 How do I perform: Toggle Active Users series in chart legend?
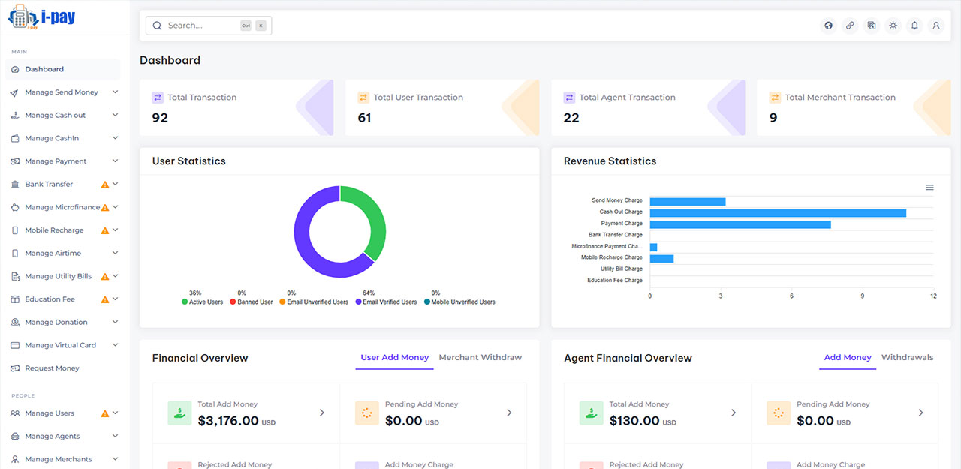202,302
